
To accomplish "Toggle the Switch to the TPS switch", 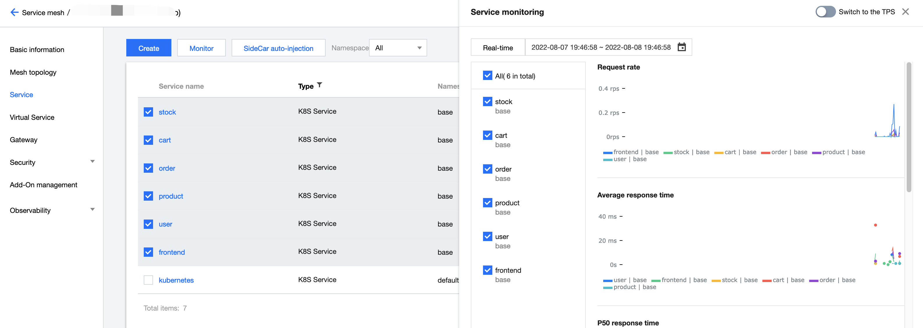I will click(x=825, y=12).
